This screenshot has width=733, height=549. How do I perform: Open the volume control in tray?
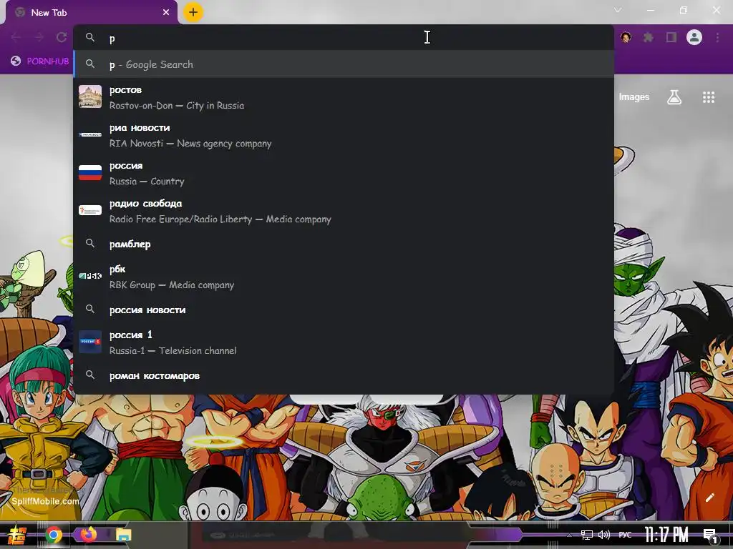[x=604, y=535]
